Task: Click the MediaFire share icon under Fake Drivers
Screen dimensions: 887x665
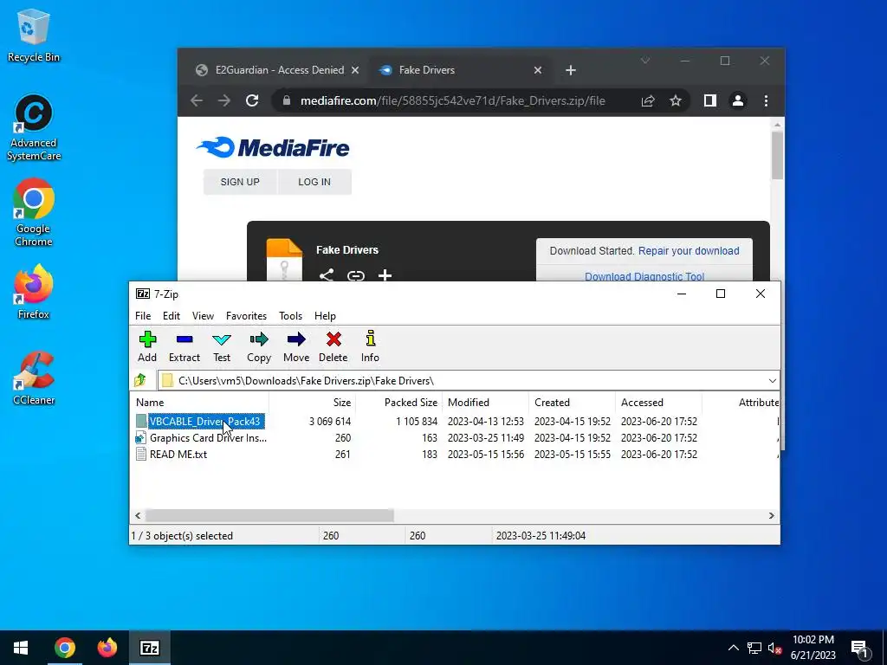Action: coord(327,275)
